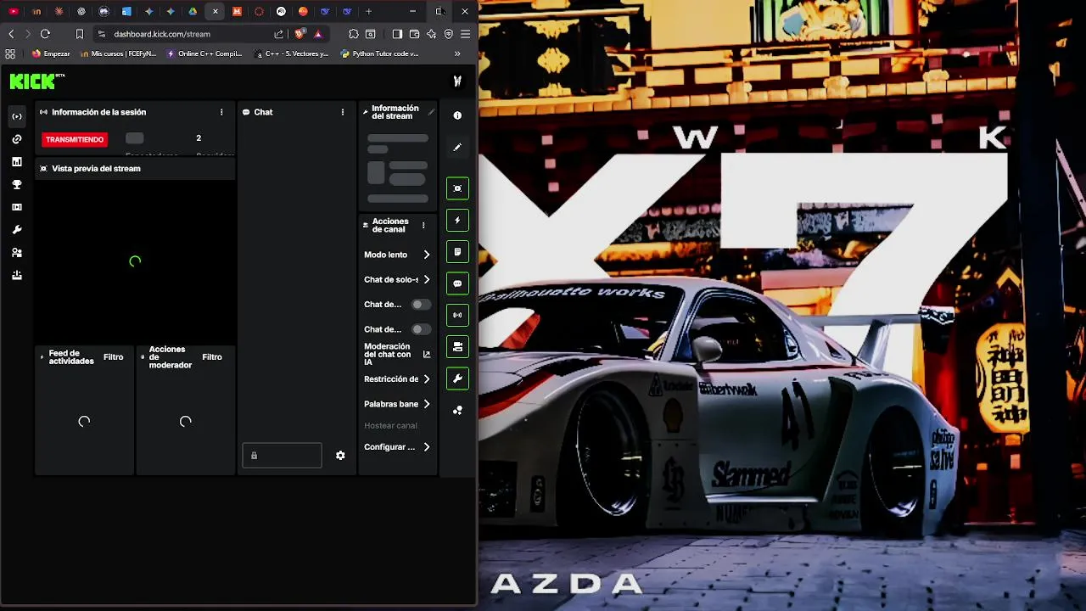Open Moderación del chat con IA link
Viewport: 1086px width, 611px height.
[x=398, y=354]
